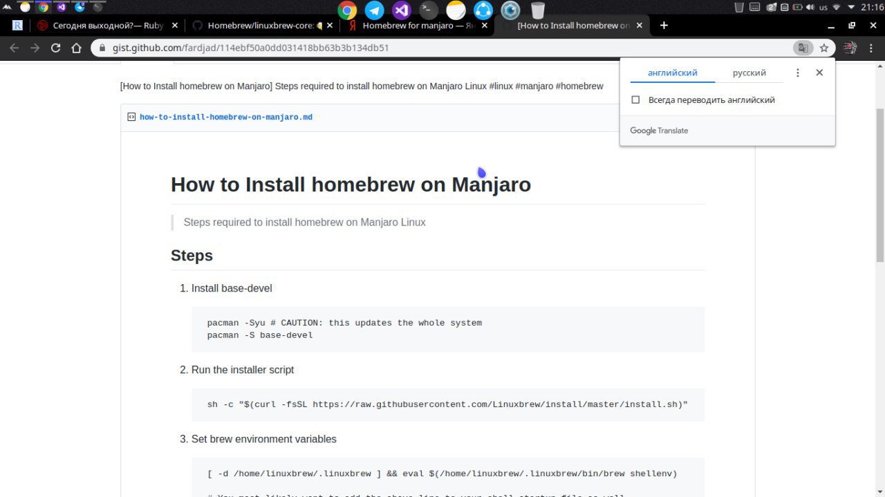The width and height of the screenshot is (885, 497).
Task: Click the 'sh -c' installer script command
Action: pyautogui.click(x=447, y=404)
